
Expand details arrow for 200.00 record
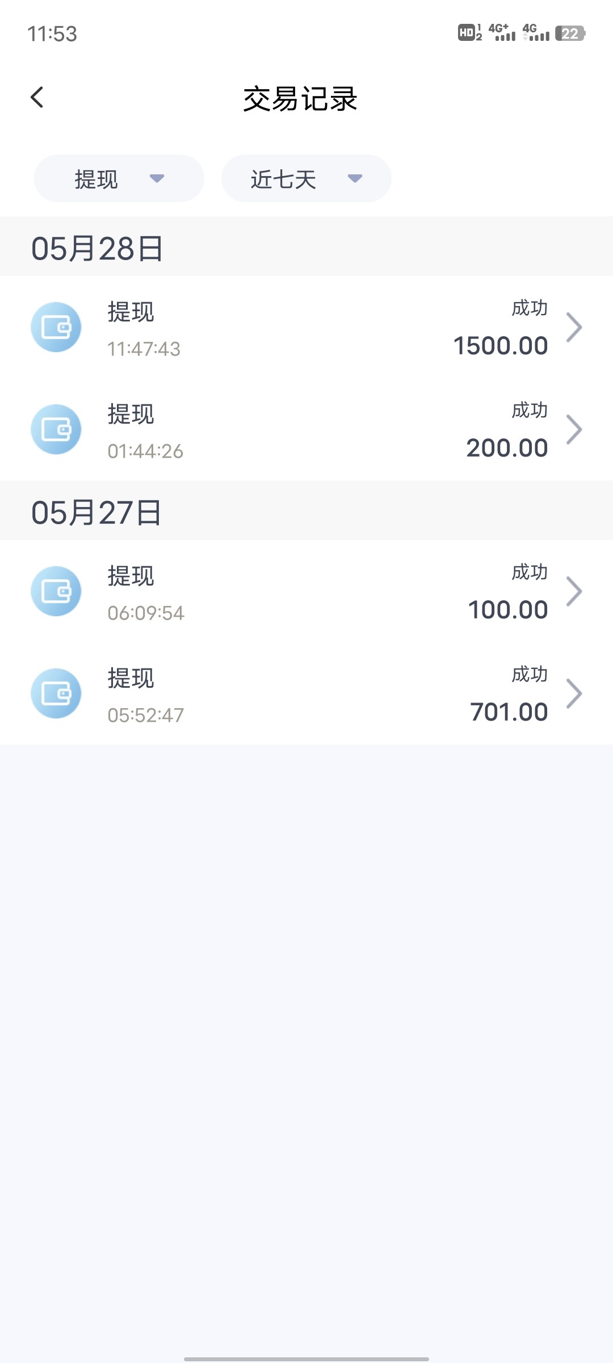click(574, 430)
